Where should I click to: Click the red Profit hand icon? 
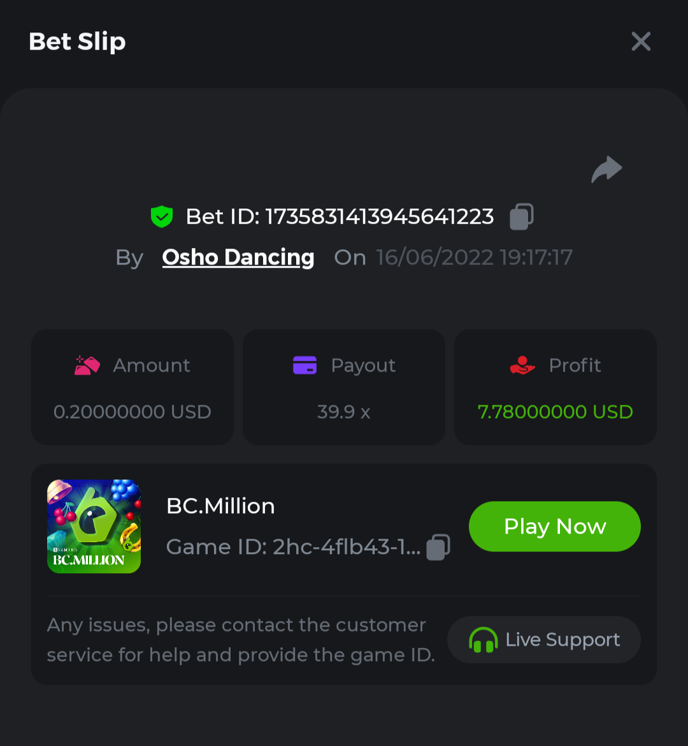pos(522,365)
